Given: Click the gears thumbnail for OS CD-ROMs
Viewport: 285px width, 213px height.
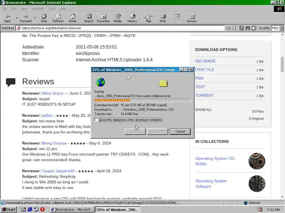Looking at the screenshot, I should pyautogui.click(x=257, y=161).
